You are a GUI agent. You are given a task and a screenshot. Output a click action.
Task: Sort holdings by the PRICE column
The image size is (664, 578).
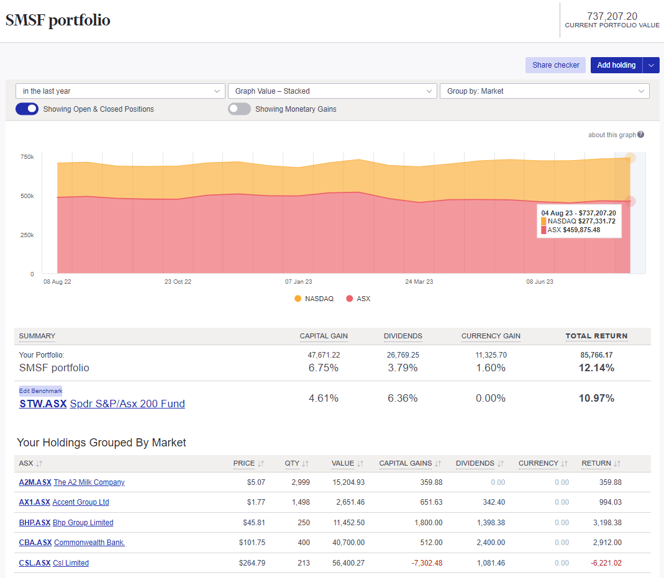[x=246, y=463]
